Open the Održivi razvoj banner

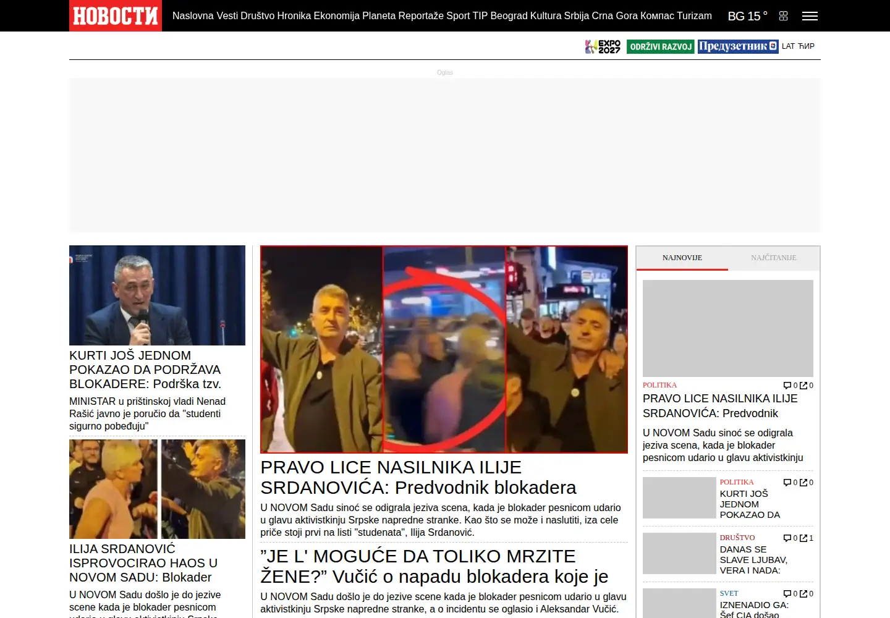[x=661, y=46]
